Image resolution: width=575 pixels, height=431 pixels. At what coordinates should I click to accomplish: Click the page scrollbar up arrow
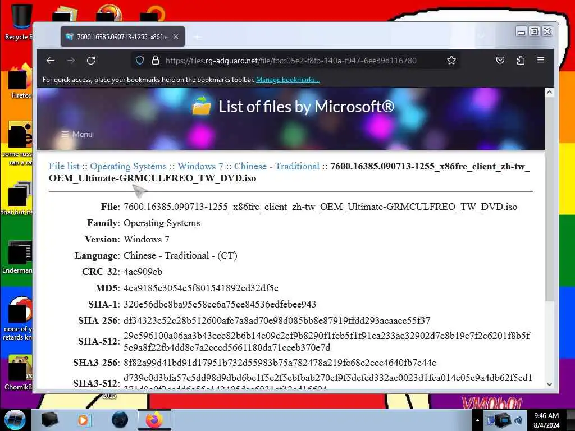(549, 93)
